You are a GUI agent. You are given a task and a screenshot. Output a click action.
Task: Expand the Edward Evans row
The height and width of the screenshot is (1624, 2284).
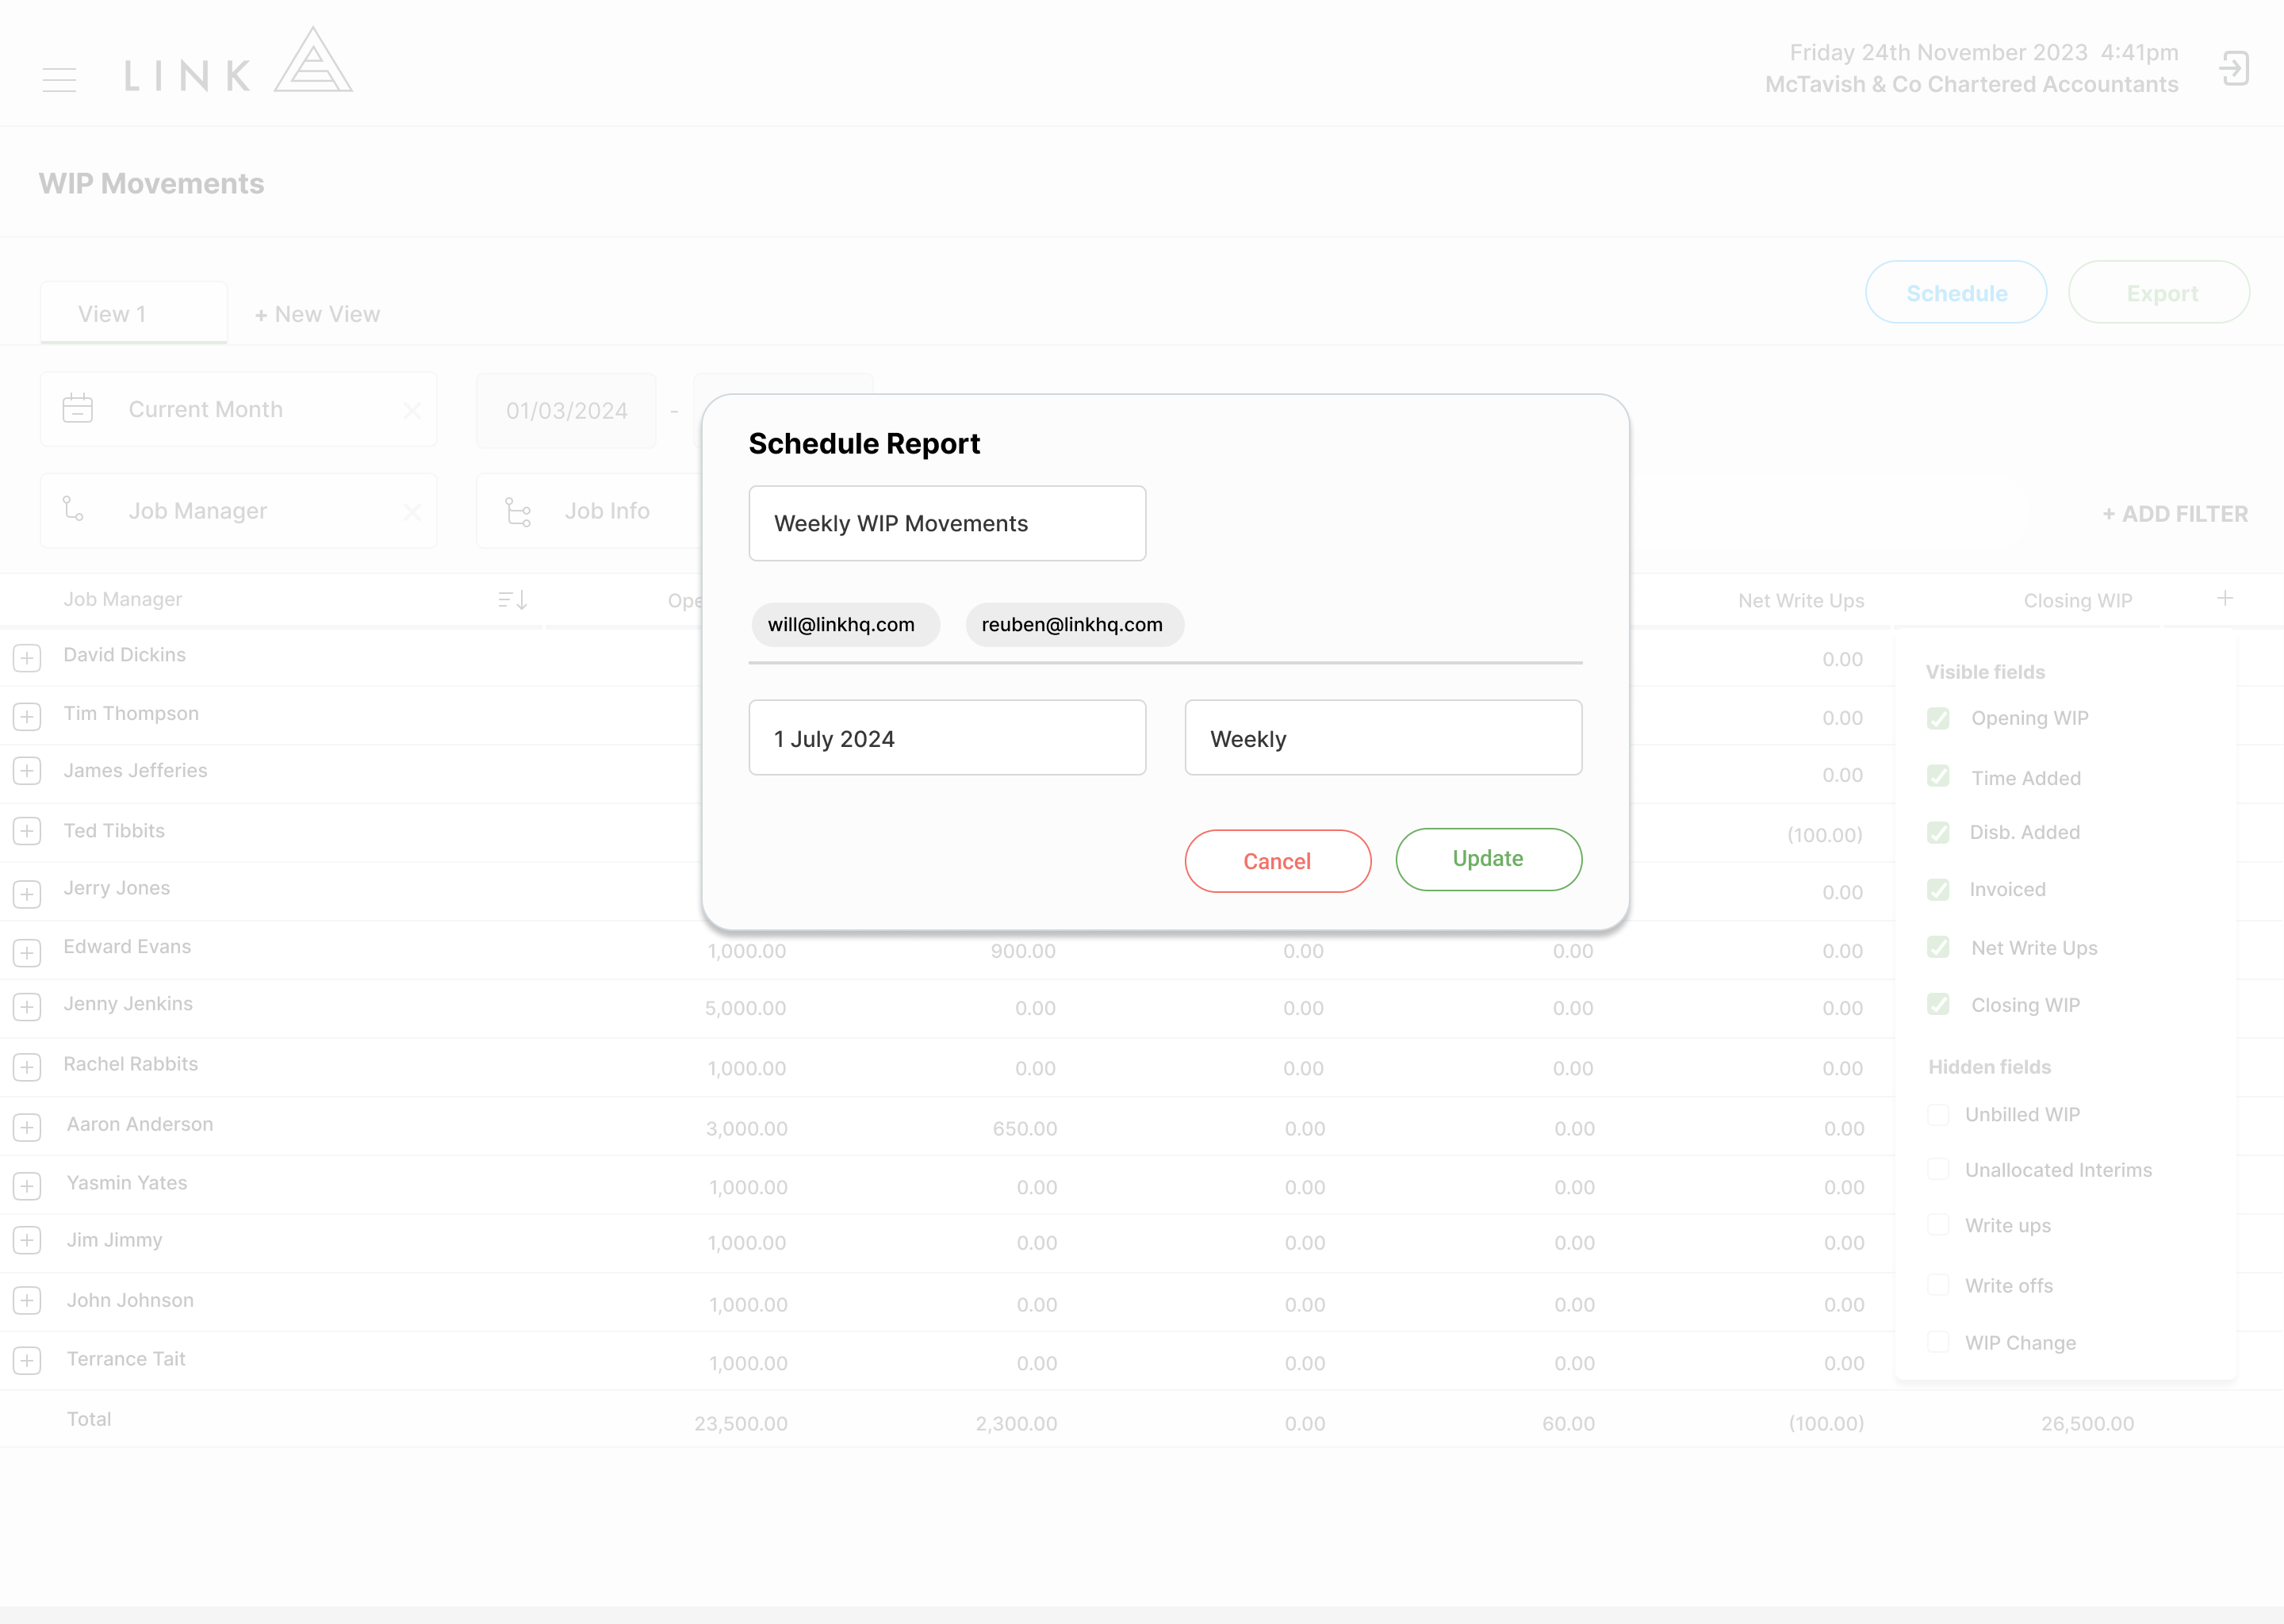click(27, 952)
